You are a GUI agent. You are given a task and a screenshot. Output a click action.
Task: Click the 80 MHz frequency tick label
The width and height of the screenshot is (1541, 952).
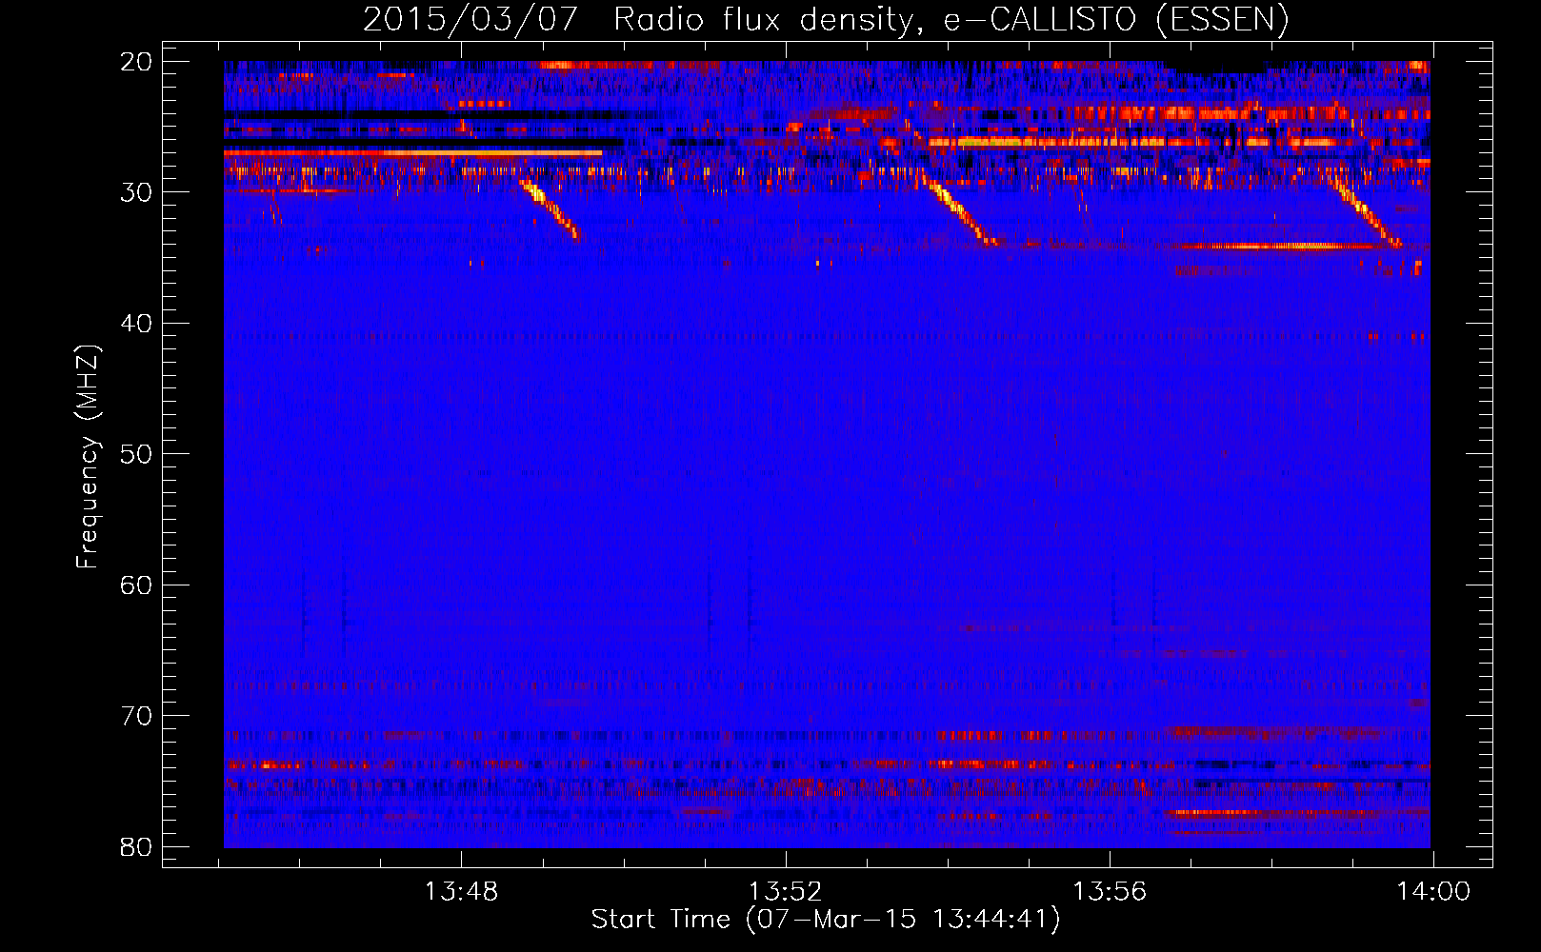137,846
